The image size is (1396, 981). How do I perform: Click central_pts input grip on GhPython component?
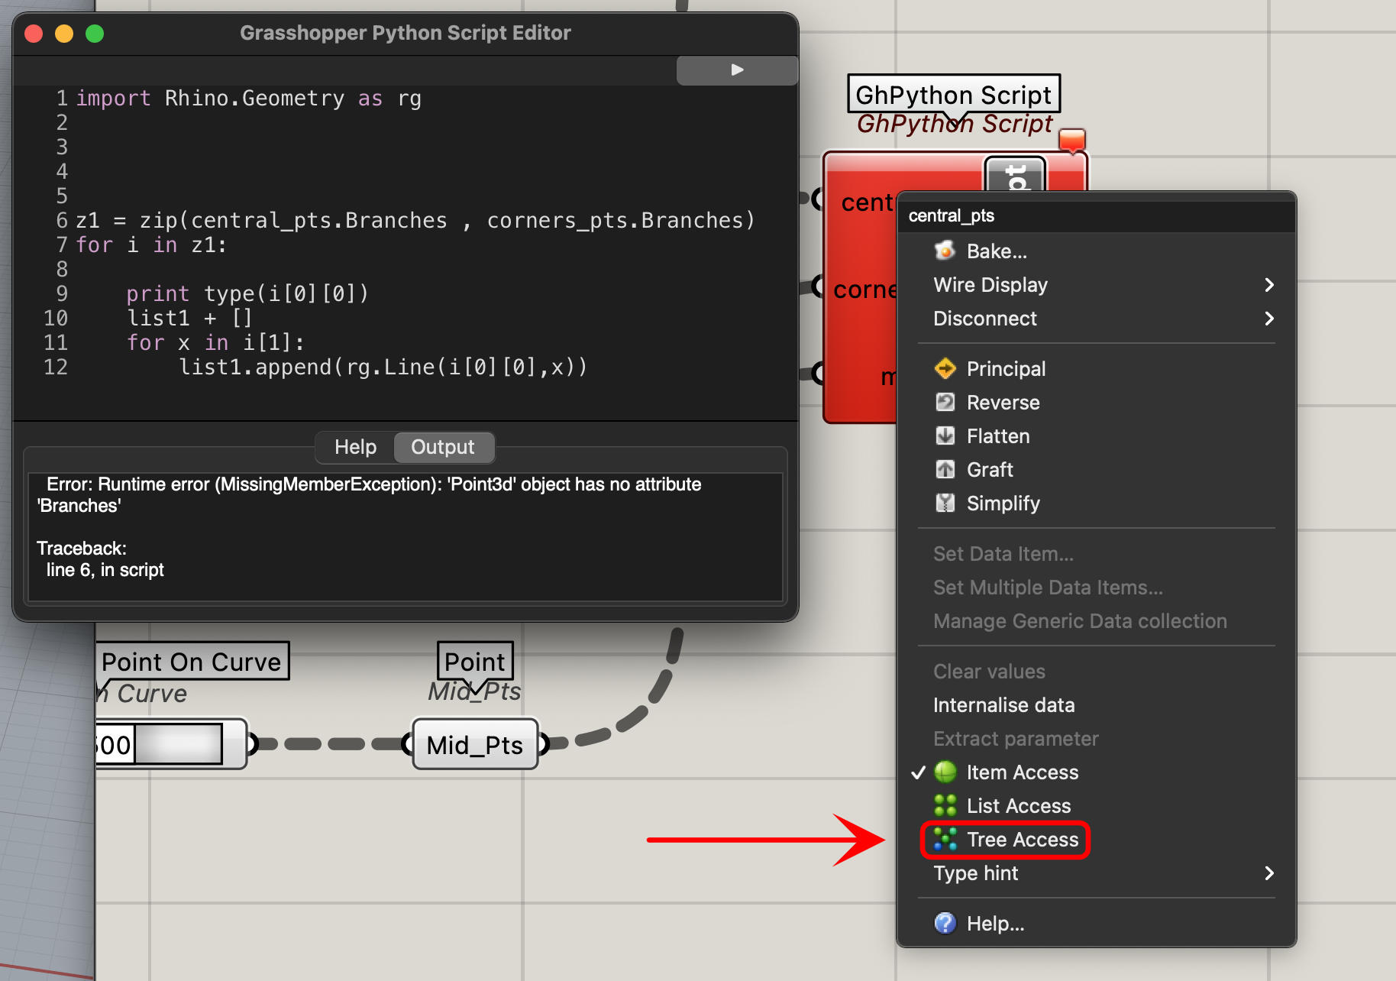[817, 199]
